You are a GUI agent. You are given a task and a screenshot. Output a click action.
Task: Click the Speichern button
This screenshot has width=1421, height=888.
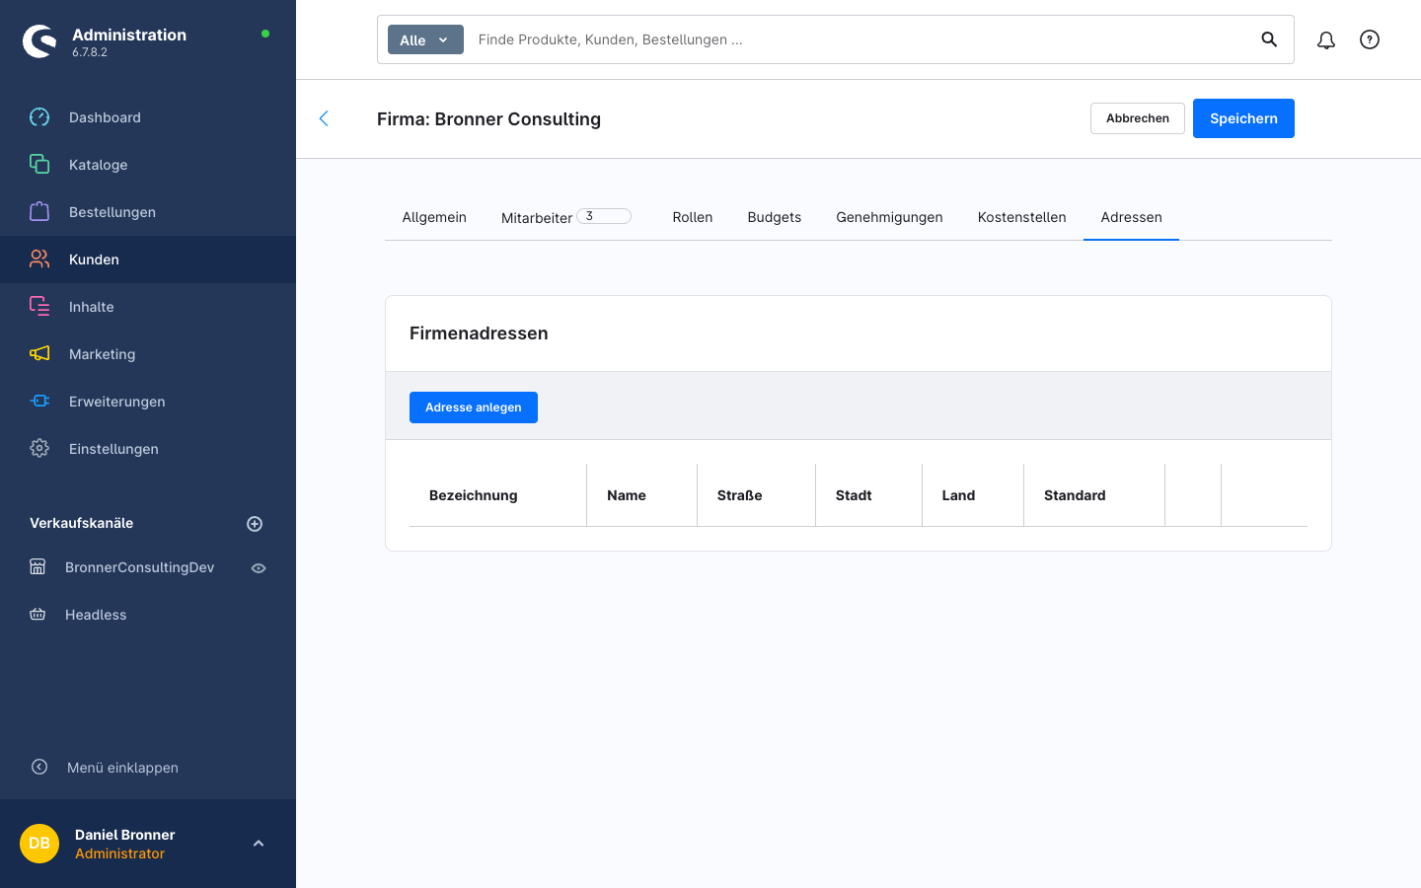tap(1243, 118)
